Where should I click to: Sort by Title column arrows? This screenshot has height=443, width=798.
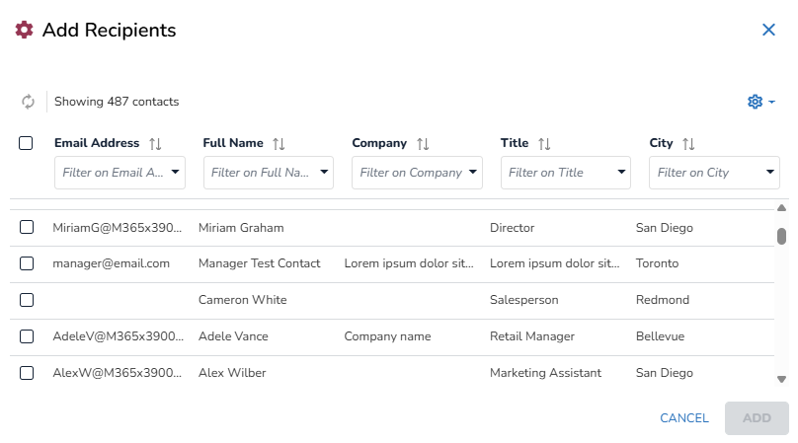(x=544, y=144)
